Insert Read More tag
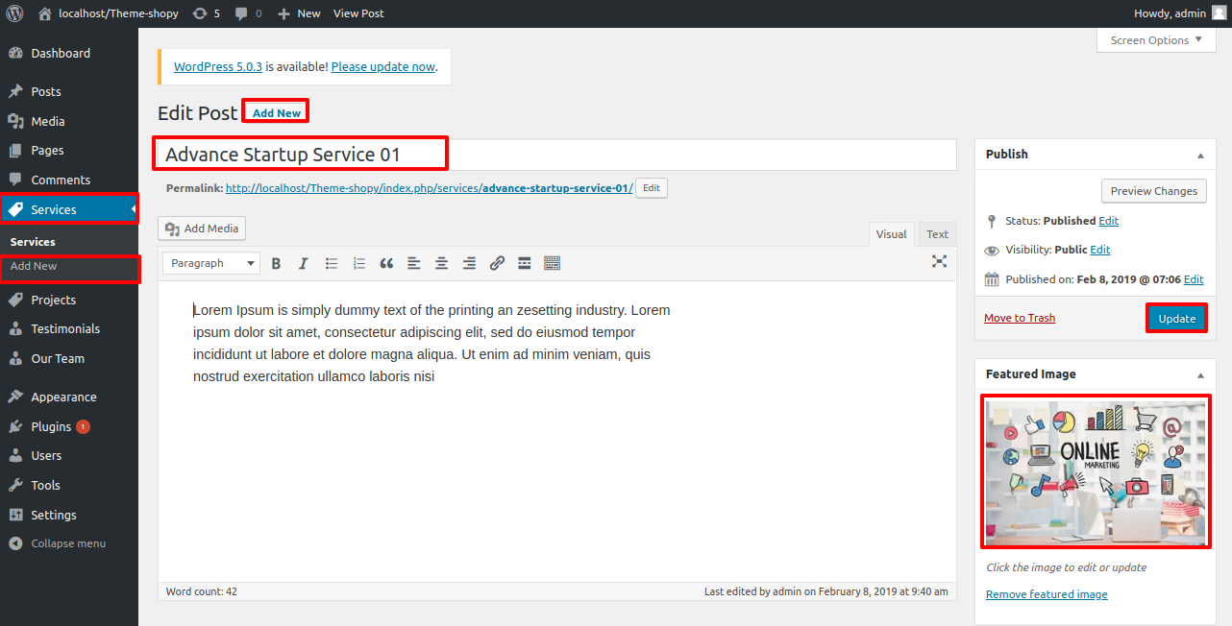 [525, 263]
